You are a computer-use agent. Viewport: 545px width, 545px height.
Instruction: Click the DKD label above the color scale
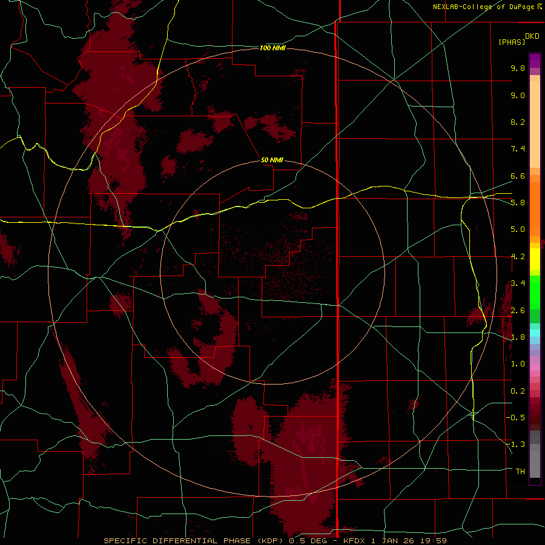coord(532,36)
